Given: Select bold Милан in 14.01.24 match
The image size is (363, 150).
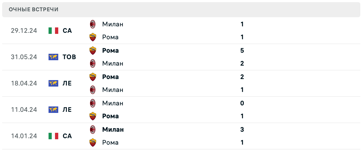Looking at the screenshot, I should pyautogui.click(x=113, y=130).
